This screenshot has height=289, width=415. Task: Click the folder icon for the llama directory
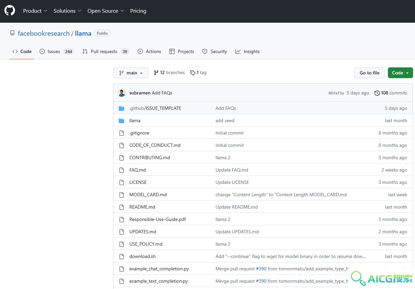point(121,121)
